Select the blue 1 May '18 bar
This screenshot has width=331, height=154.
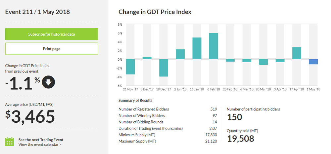tap(313, 62)
